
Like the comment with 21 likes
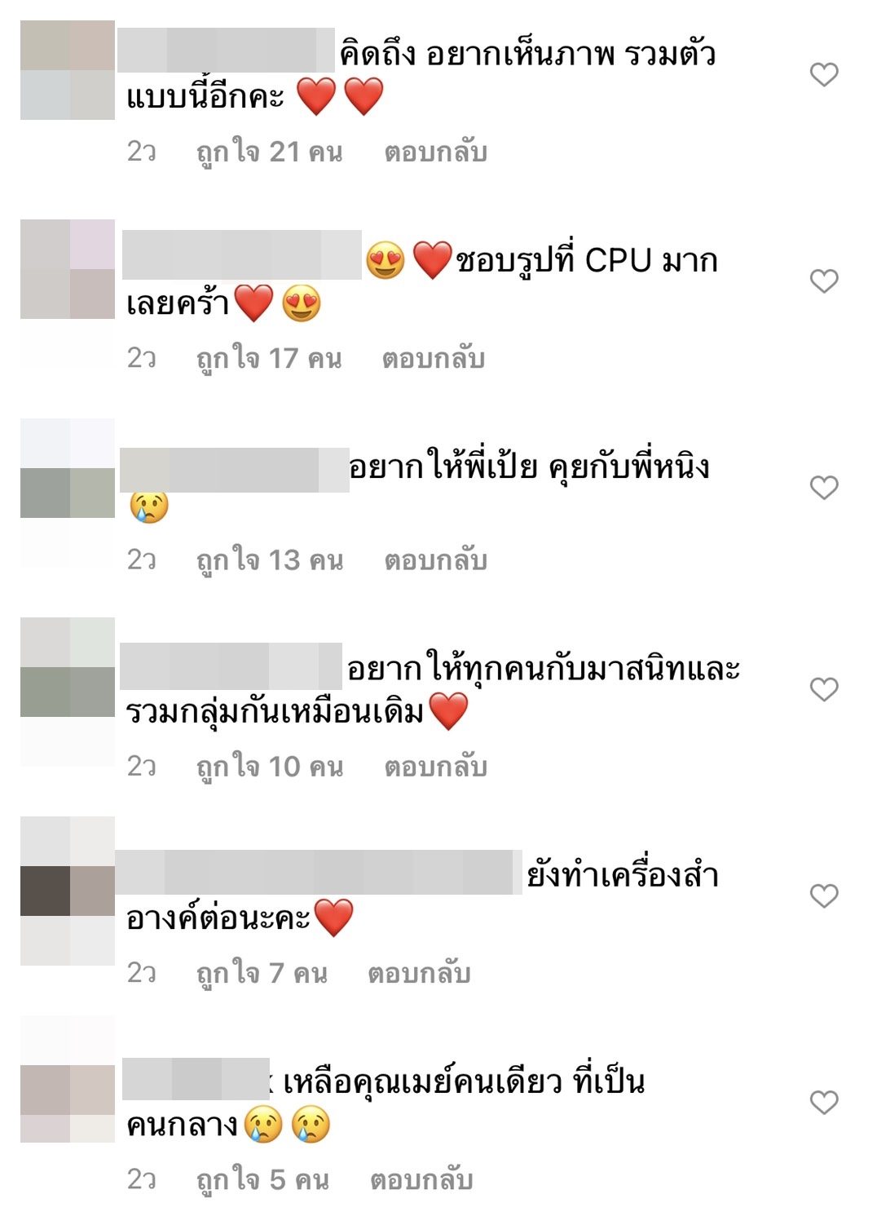click(824, 75)
